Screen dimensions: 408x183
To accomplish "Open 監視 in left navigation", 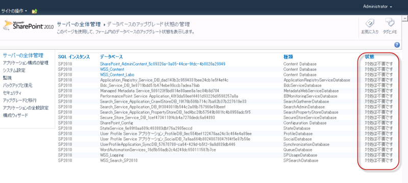I will pyautogui.click(x=7, y=78).
